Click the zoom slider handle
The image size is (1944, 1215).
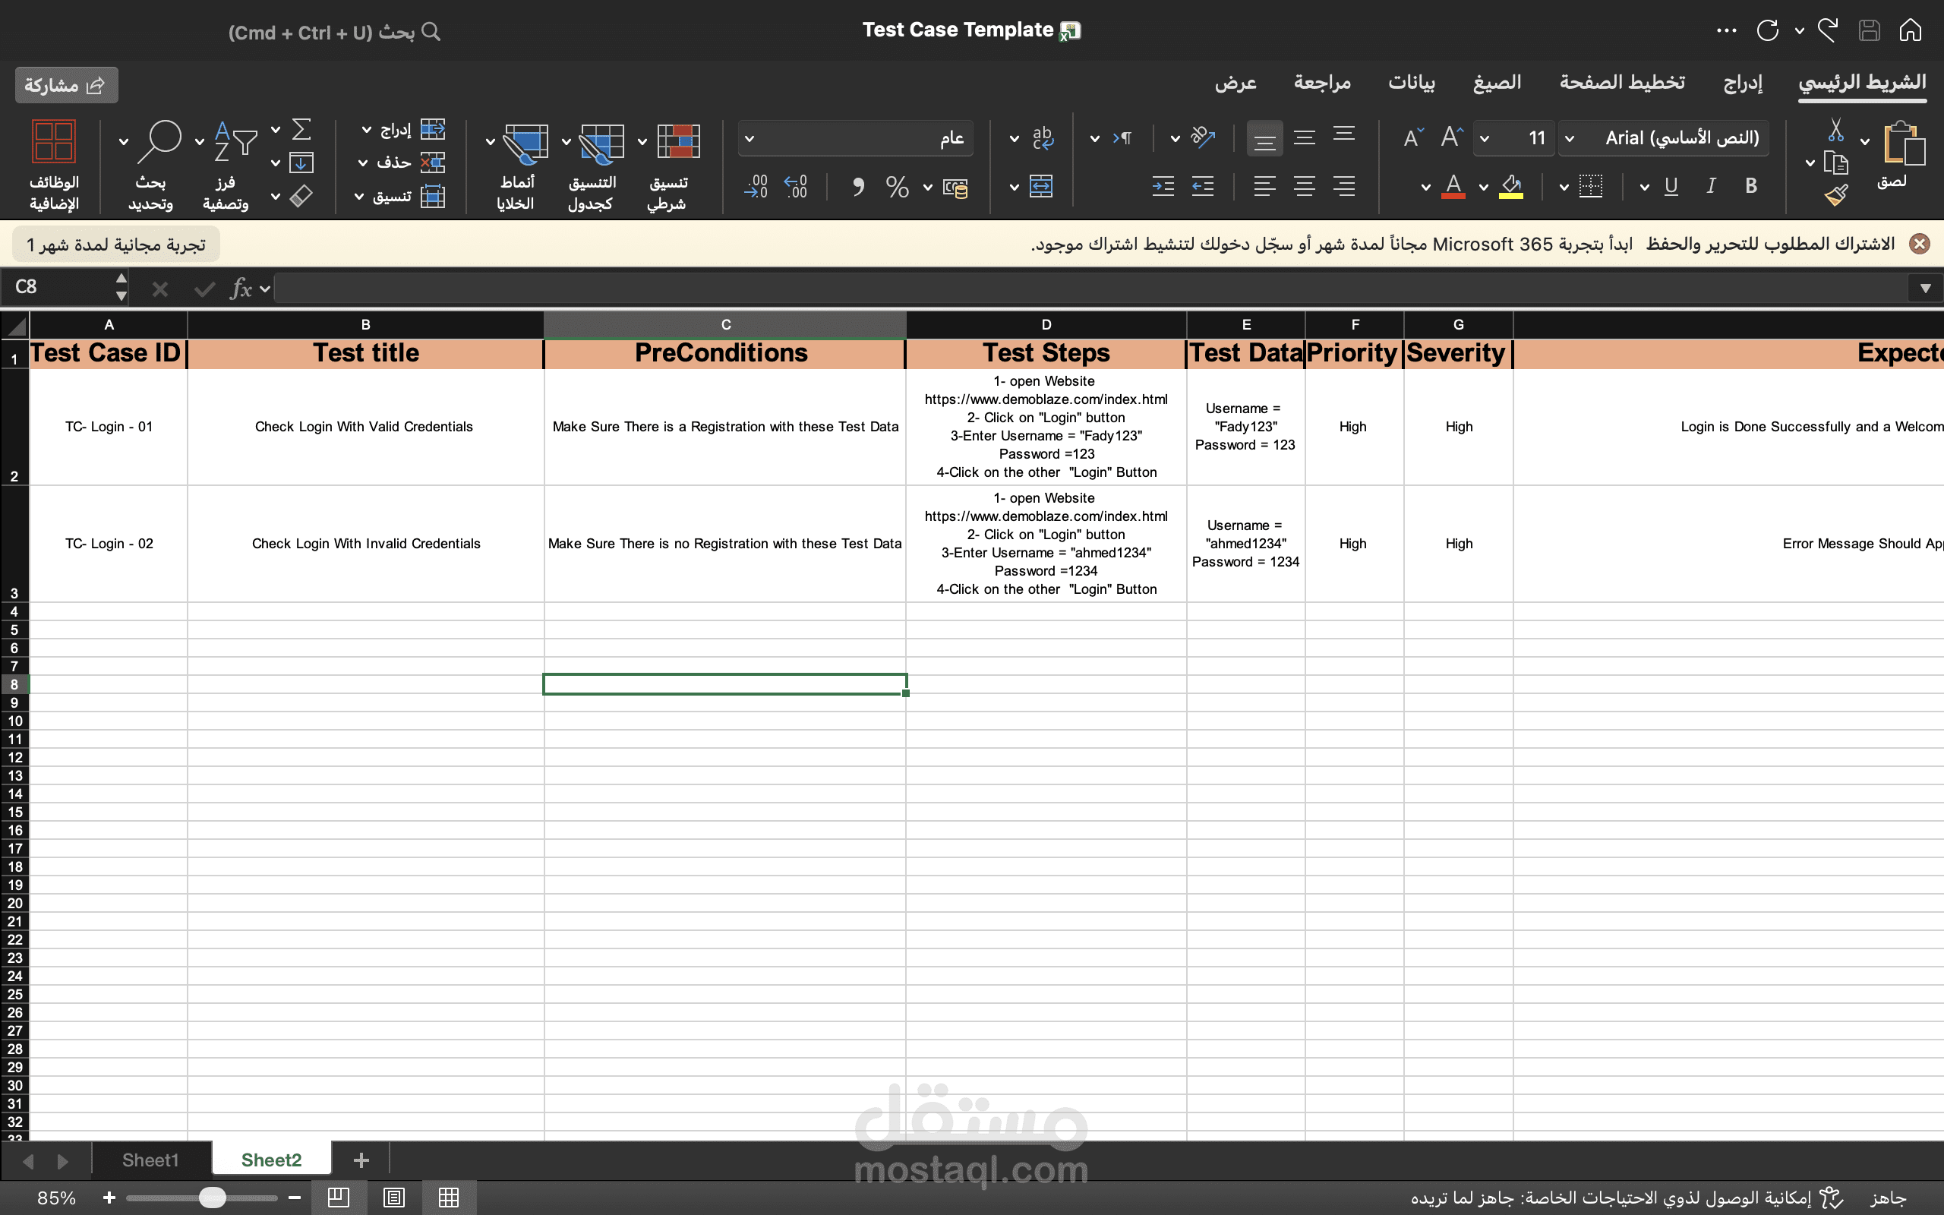(212, 1198)
